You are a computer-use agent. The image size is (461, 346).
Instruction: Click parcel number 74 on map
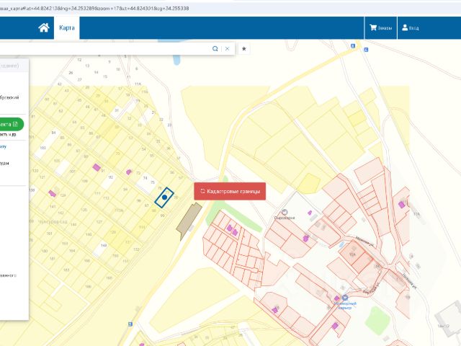coord(145,178)
